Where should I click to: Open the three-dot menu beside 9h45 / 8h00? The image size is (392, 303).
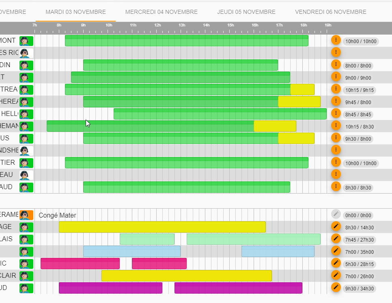(336, 101)
